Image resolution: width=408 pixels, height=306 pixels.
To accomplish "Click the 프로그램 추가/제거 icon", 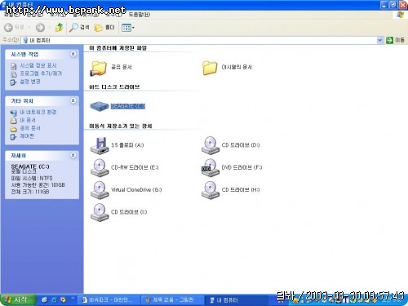I will [x=13, y=74].
